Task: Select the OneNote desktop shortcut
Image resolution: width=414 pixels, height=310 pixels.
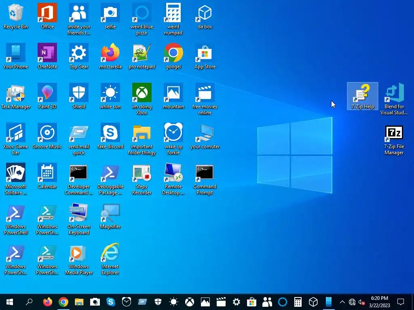Action: 47,57
